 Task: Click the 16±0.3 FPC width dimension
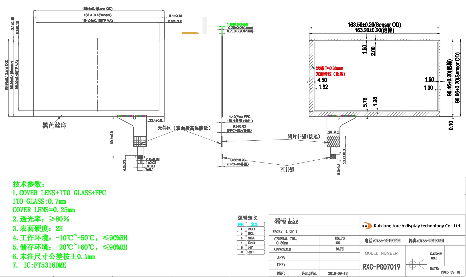click(333, 132)
